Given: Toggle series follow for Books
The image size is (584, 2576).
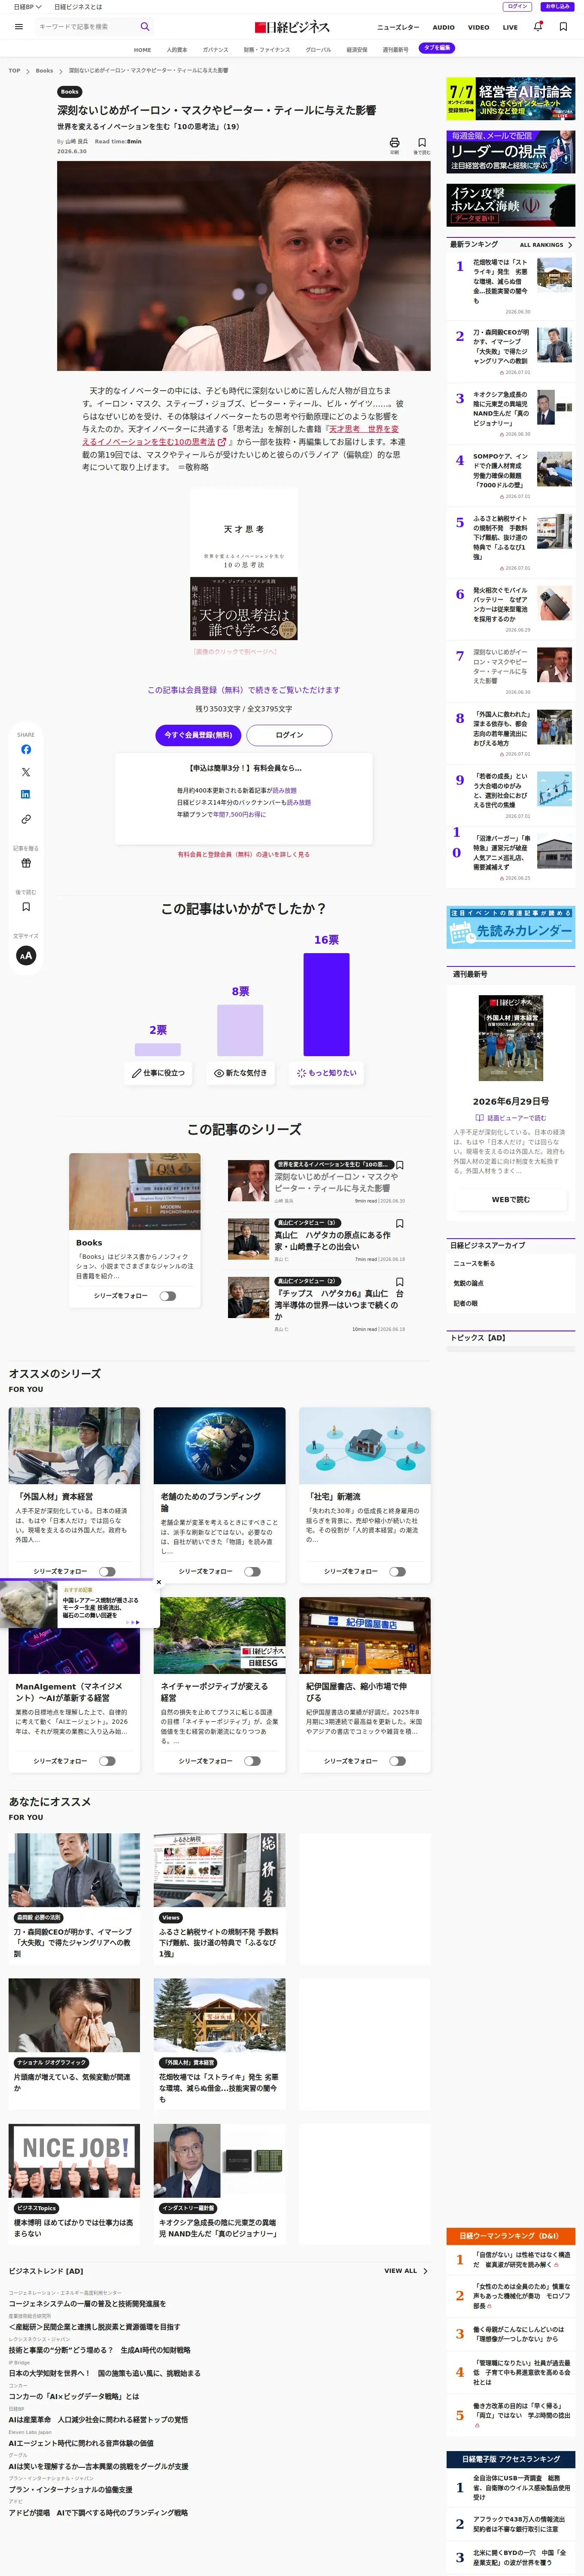Looking at the screenshot, I should click(x=167, y=1296).
